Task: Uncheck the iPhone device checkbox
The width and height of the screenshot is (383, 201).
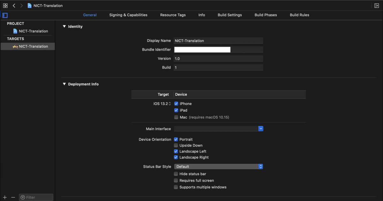Action: point(176,104)
